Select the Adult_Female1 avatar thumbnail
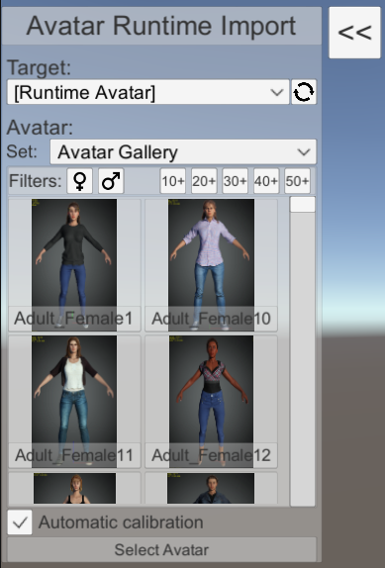This screenshot has height=569, width=385. click(x=74, y=265)
